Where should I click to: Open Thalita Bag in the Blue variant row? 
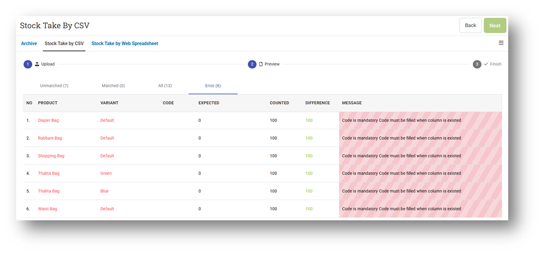tap(48, 191)
